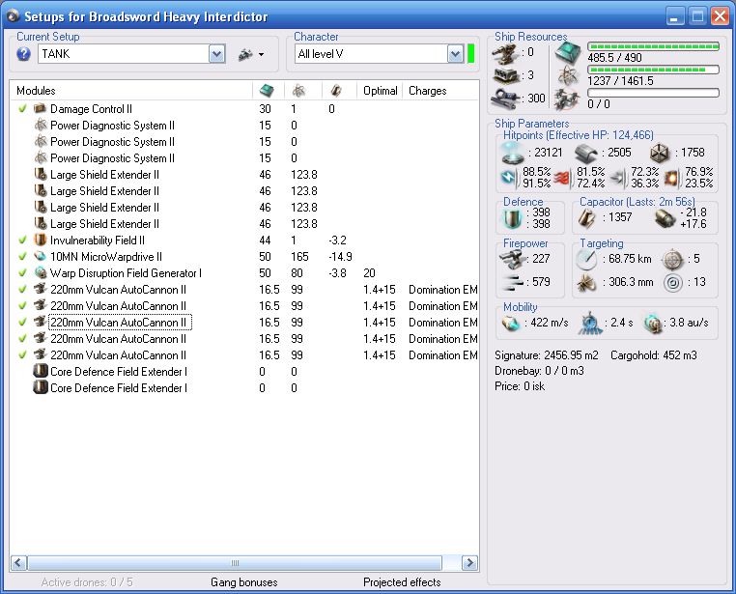
Task: Click the powergrid icon in Ship Resources
Action: tap(567, 76)
